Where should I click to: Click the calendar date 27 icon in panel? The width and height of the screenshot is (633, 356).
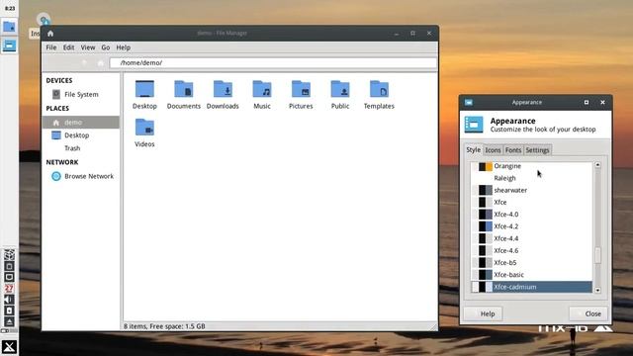[x=9, y=289]
